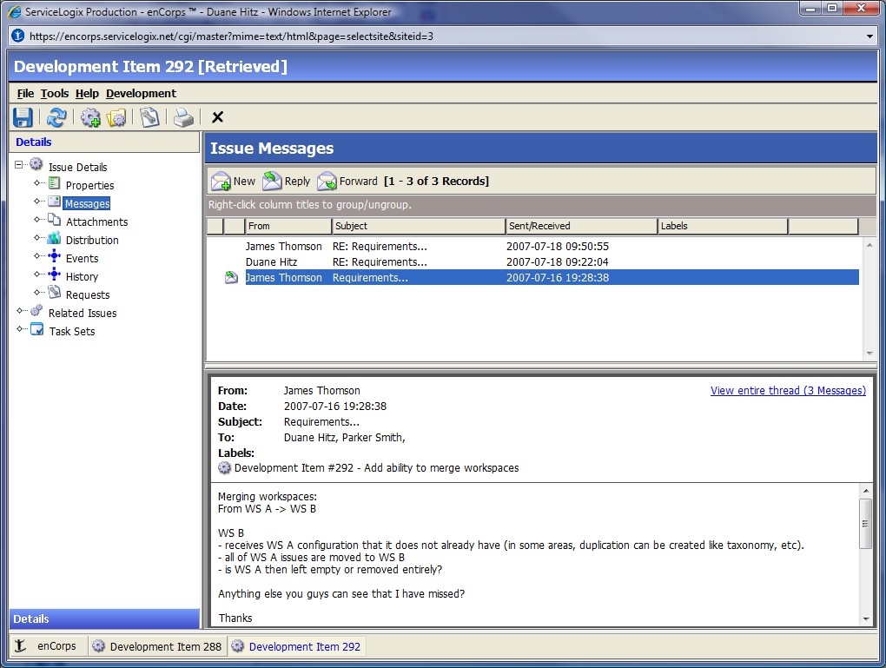The height and width of the screenshot is (668, 886).
Task: Select the Development Item 292 bottom tab
Action: point(297,646)
